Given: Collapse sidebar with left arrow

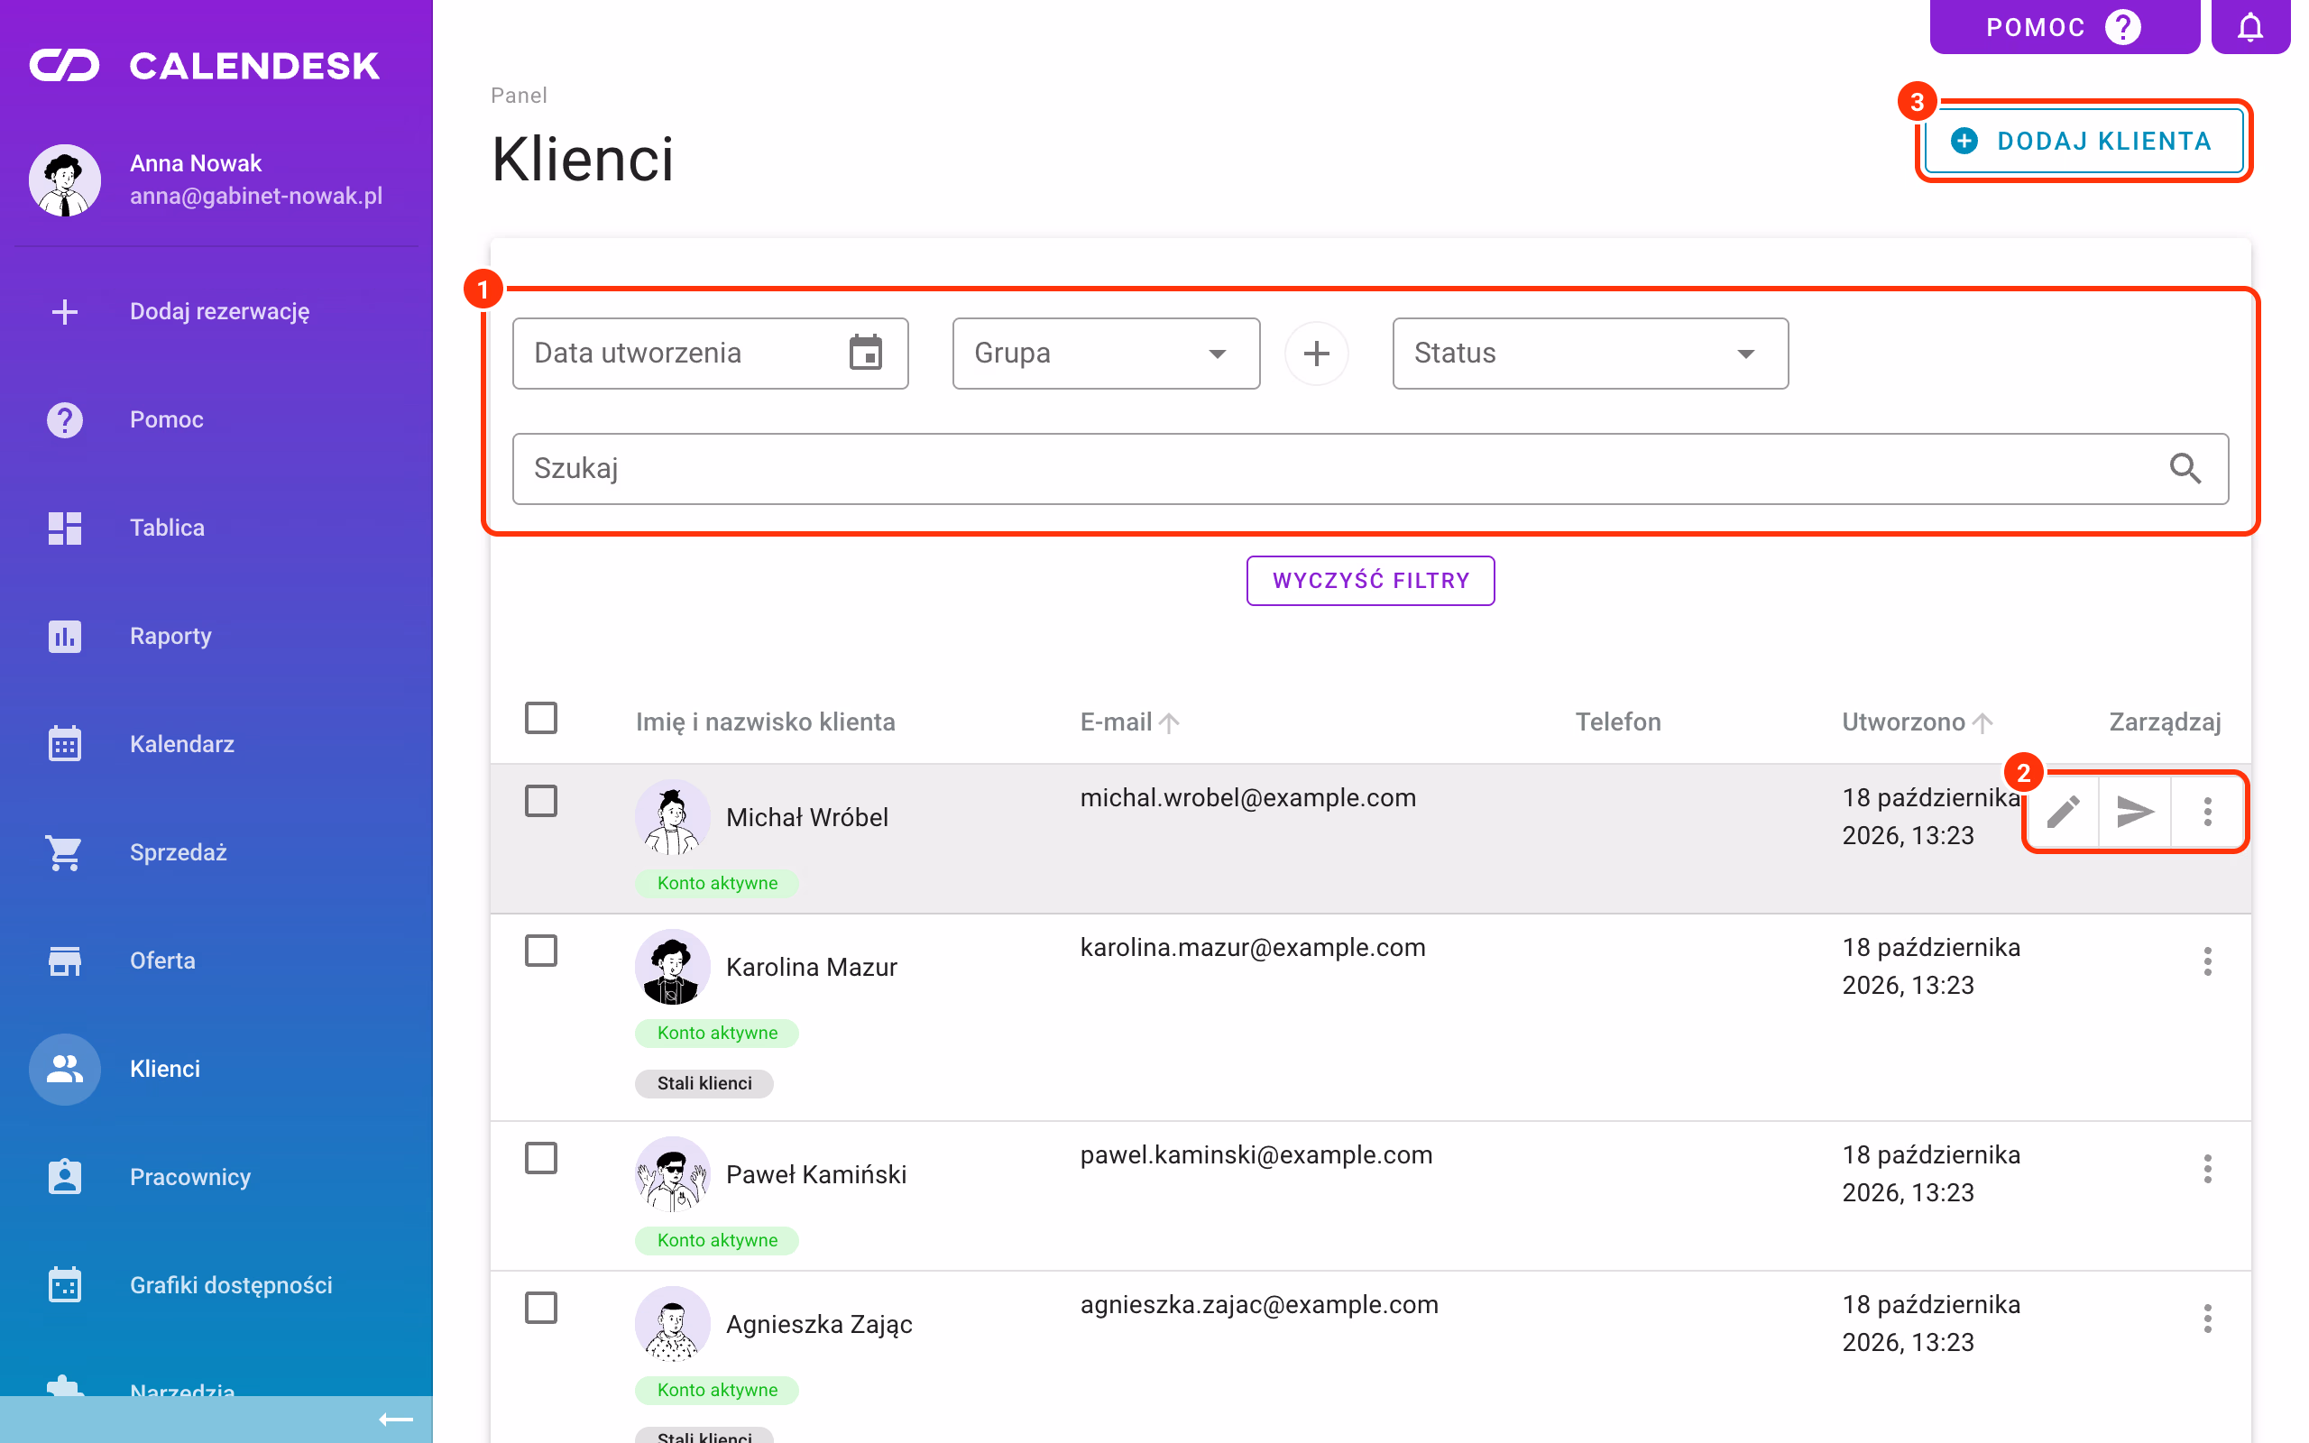Looking at the screenshot, I should coord(395,1420).
